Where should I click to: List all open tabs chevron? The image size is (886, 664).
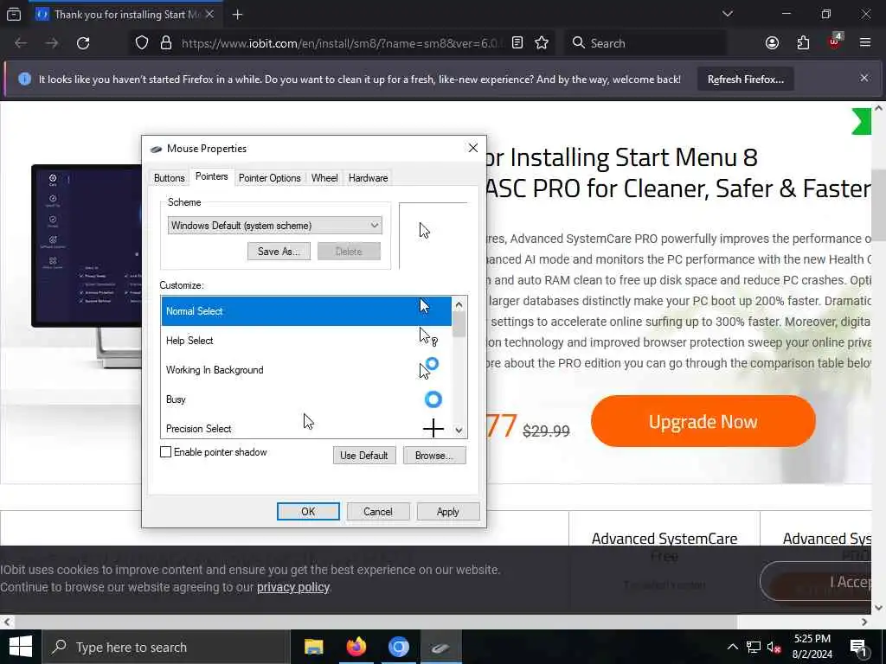[x=727, y=14]
